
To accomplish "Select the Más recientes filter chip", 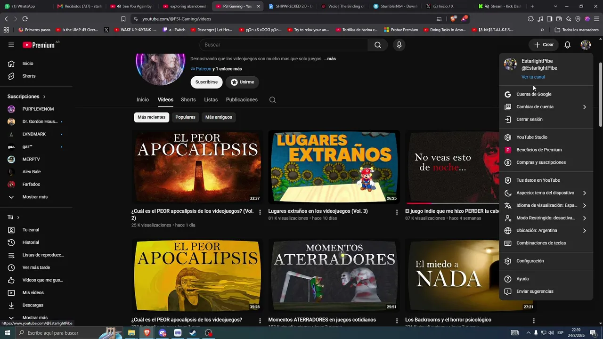I will click(152, 117).
